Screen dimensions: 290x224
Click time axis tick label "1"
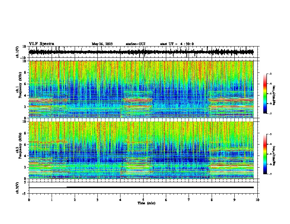click(x=52, y=200)
